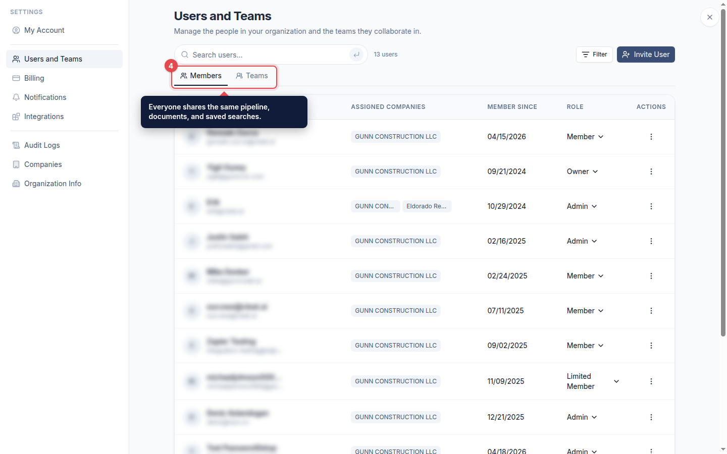Image resolution: width=727 pixels, height=454 pixels.
Task: Click the Assigned Companies column header
Action: tap(388, 107)
